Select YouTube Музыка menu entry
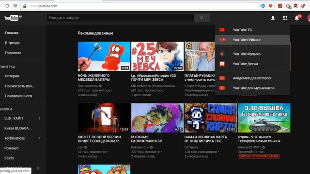Screen dimensions: 310x174 click(252, 54)
